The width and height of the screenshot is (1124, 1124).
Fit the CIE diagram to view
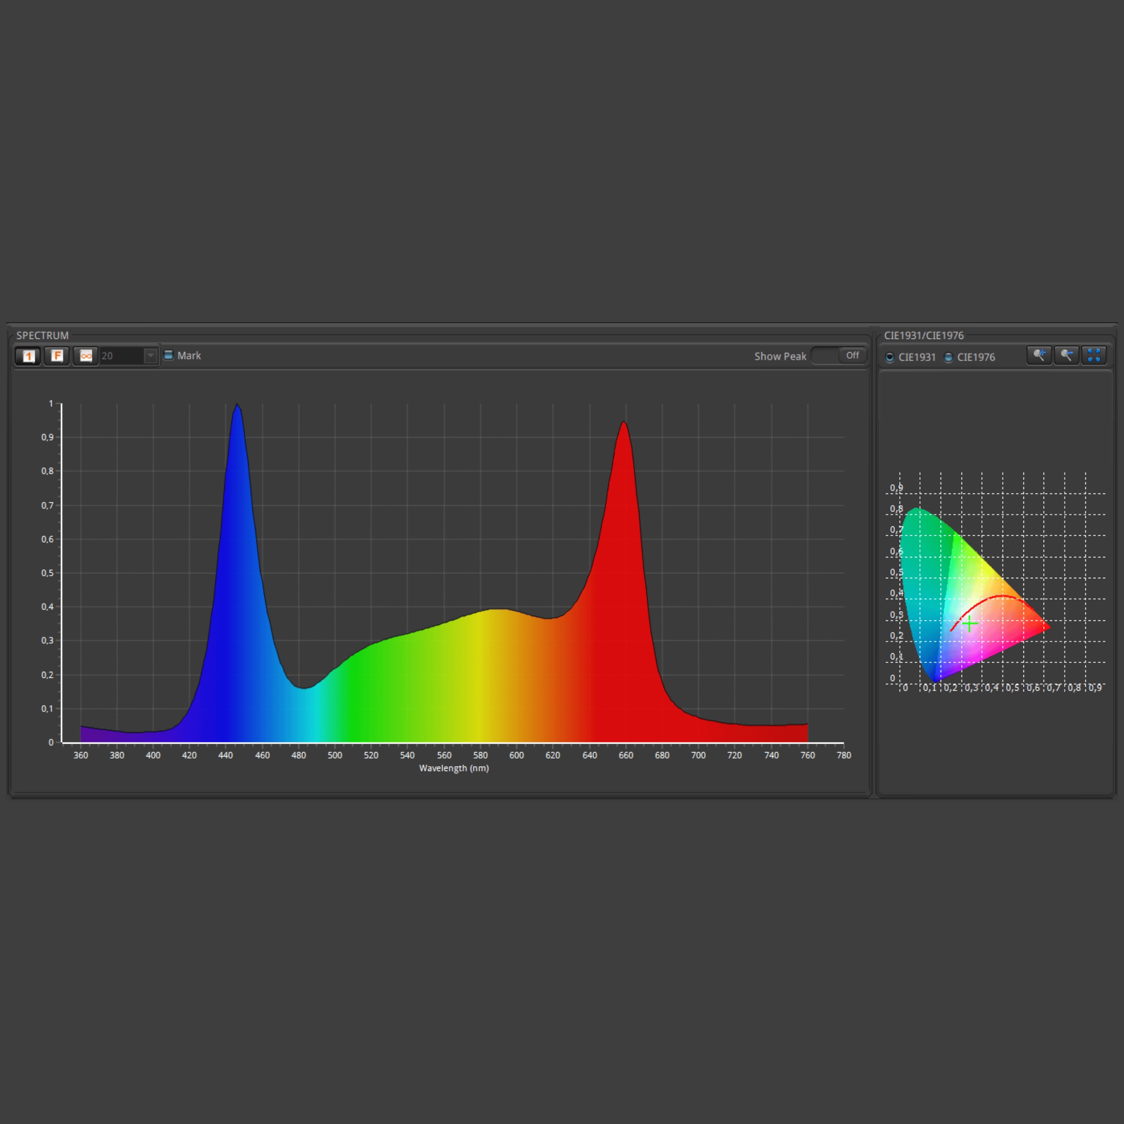point(1094,356)
